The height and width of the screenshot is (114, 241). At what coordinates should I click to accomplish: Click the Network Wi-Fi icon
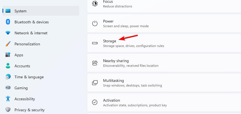[x=8, y=33]
